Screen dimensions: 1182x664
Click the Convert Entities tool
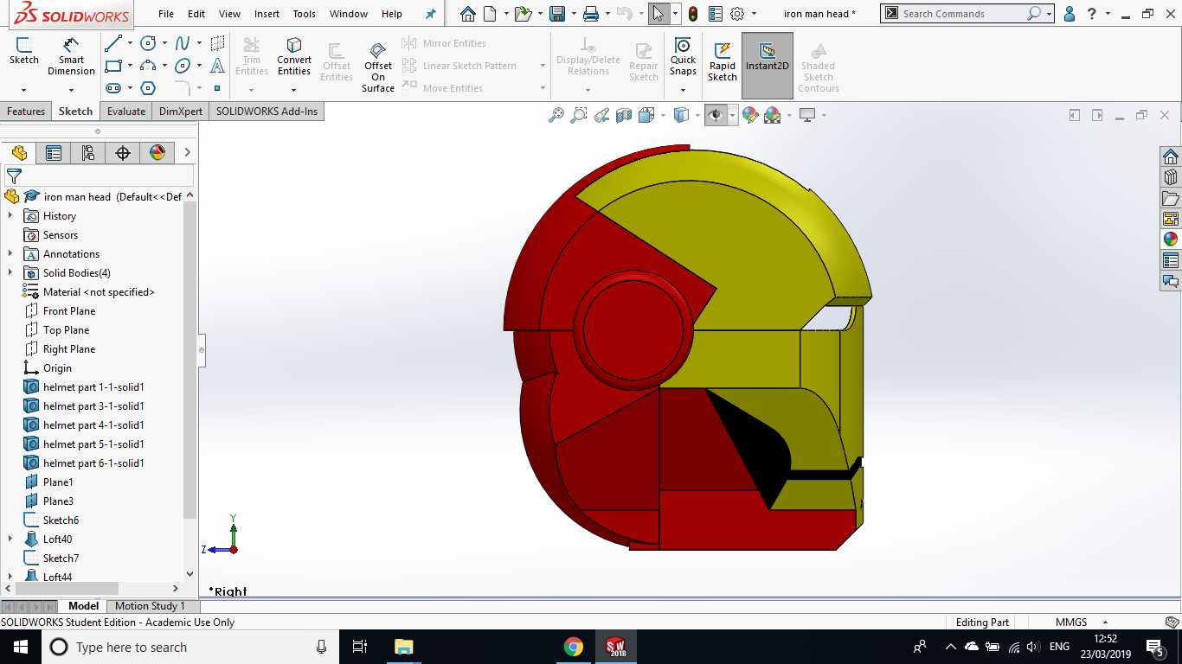[x=294, y=57]
